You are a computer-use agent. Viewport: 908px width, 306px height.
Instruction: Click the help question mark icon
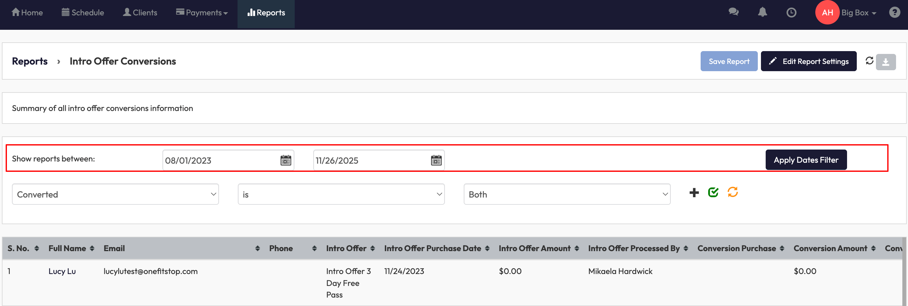[894, 13]
